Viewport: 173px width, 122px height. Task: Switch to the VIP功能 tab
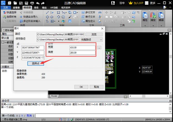pos(54,8)
